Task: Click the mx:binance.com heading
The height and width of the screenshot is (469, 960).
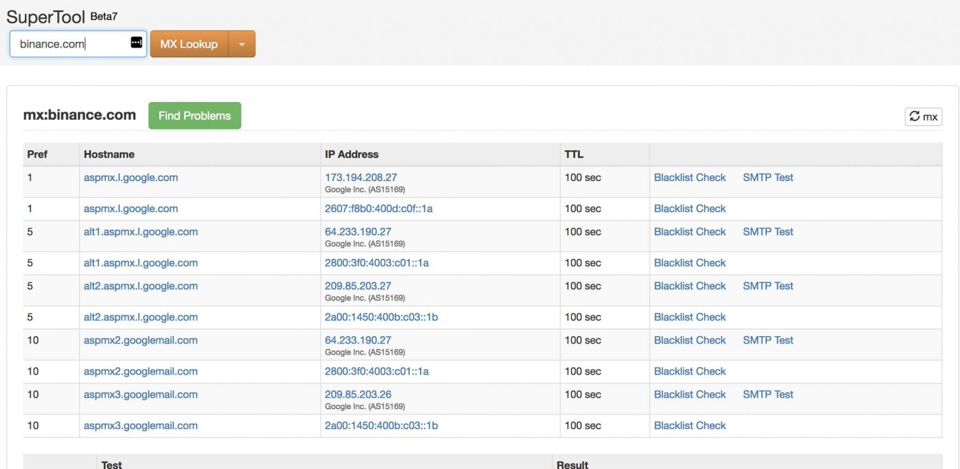Action: pyautogui.click(x=79, y=115)
